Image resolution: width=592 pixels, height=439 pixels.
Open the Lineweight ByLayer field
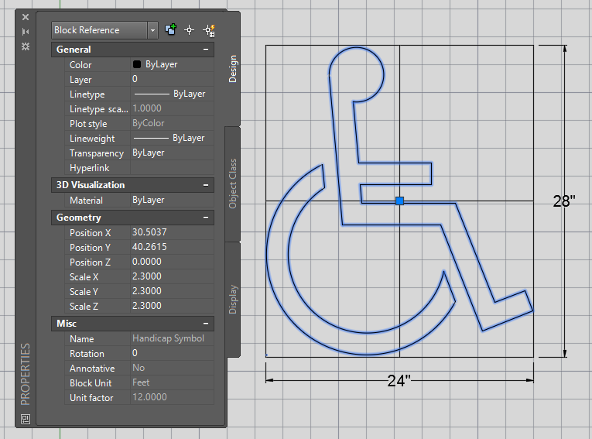172,139
